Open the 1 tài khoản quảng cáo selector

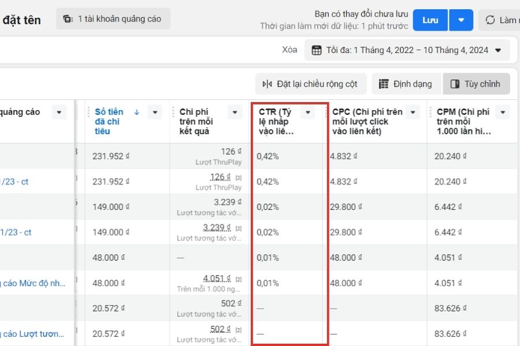pyautogui.click(x=113, y=19)
